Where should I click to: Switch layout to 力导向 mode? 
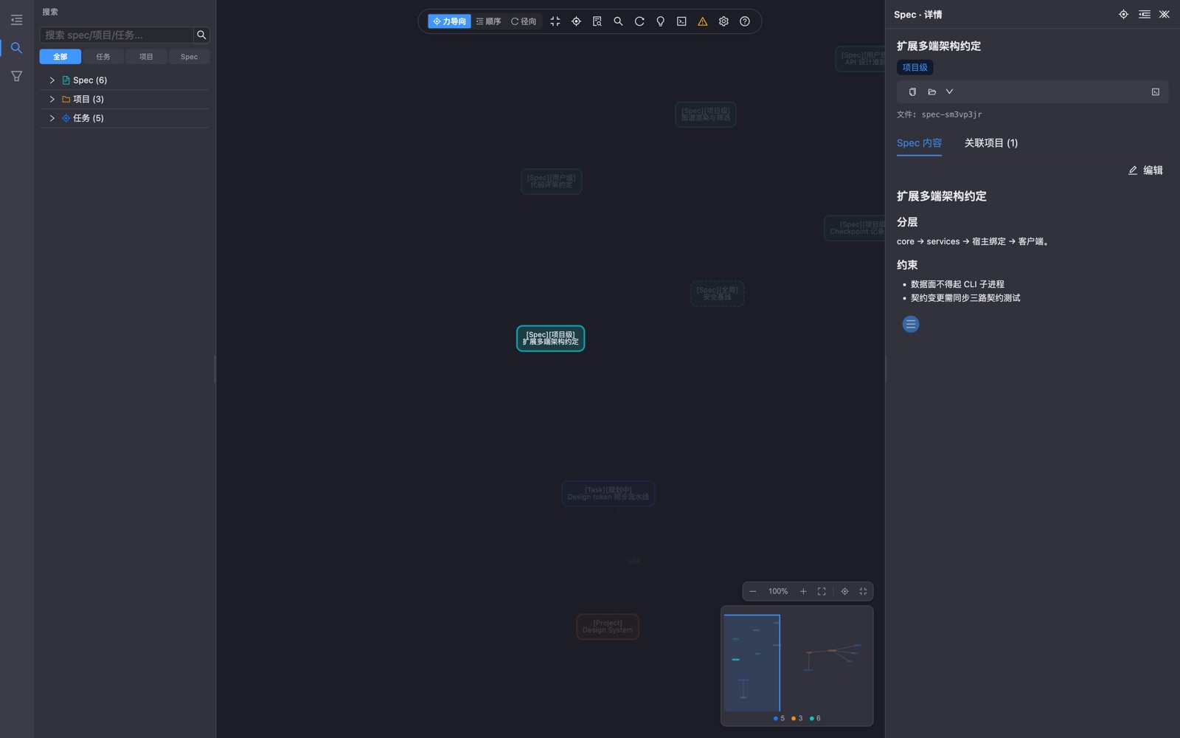click(449, 21)
